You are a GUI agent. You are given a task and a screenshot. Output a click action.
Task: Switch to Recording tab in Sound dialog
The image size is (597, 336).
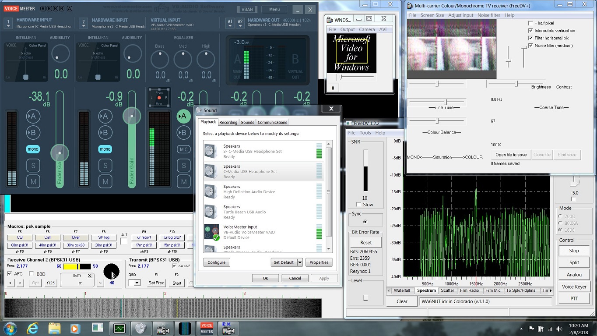(228, 123)
